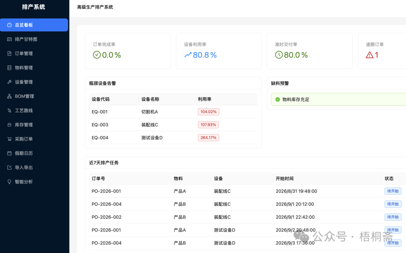Select the PO-2026-002 order number
406x253 pixels.
click(106, 217)
